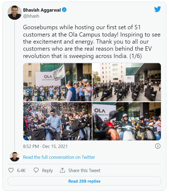The width and height of the screenshot is (169, 194).
Task: Open the Bhavish Aggarwal display name link
Action: click(x=42, y=10)
